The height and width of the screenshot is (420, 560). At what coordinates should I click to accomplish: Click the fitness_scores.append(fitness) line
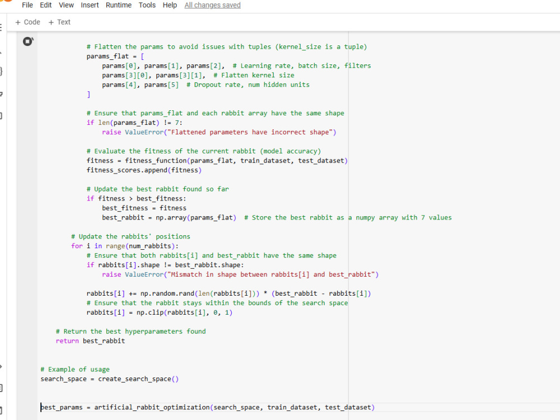144,170
